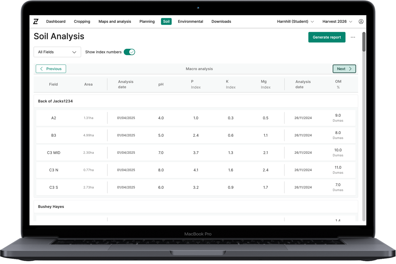Image resolution: width=396 pixels, height=264 pixels.
Task: Open field row C3 S
Action: click(x=196, y=187)
